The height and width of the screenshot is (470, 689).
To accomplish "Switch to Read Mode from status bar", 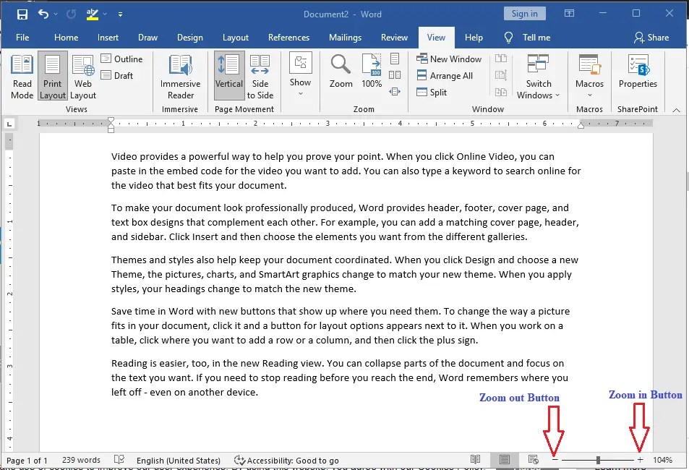I will point(475,459).
